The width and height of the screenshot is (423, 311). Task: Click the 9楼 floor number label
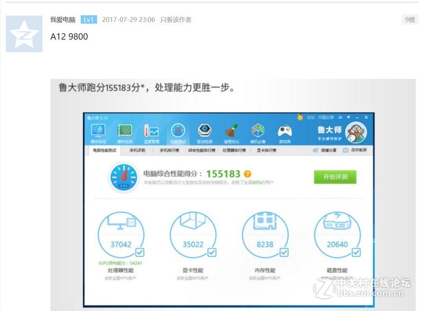coord(410,20)
